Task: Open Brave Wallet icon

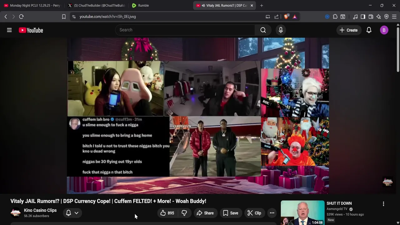Action: (x=371, y=17)
